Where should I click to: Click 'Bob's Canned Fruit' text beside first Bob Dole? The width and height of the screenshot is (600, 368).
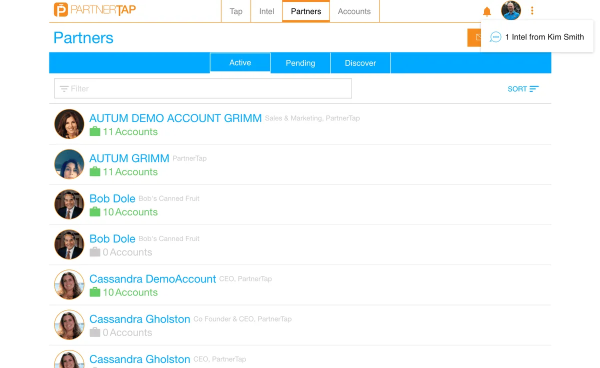coord(169,198)
